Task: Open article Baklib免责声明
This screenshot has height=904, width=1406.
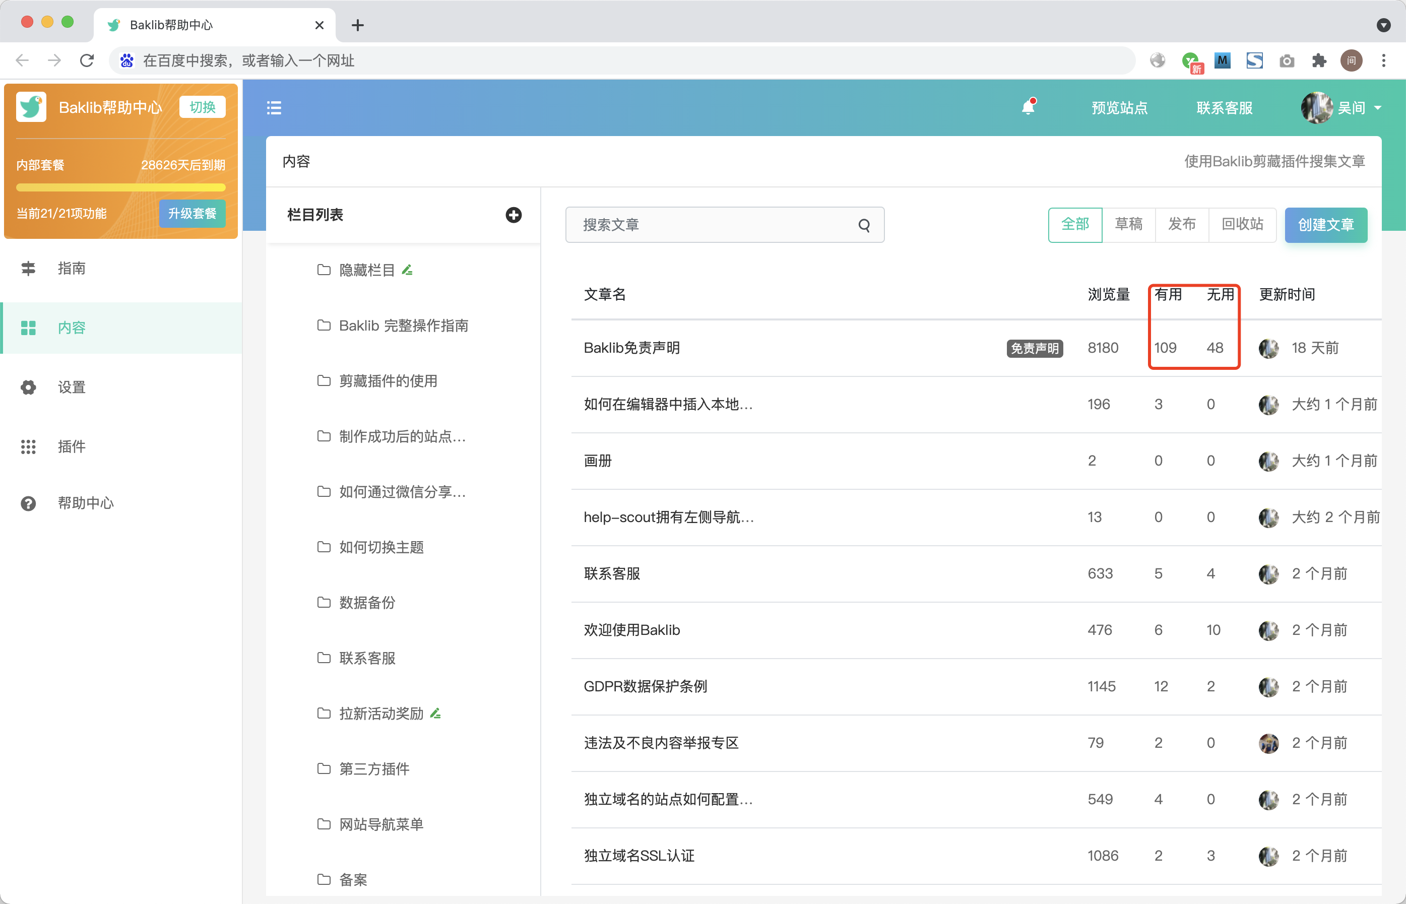Action: pyautogui.click(x=631, y=349)
